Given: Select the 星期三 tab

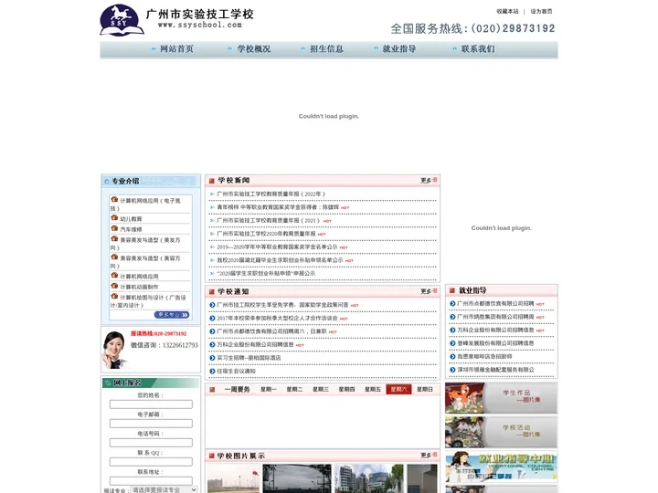Looking at the screenshot, I should pyautogui.click(x=321, y=390).
